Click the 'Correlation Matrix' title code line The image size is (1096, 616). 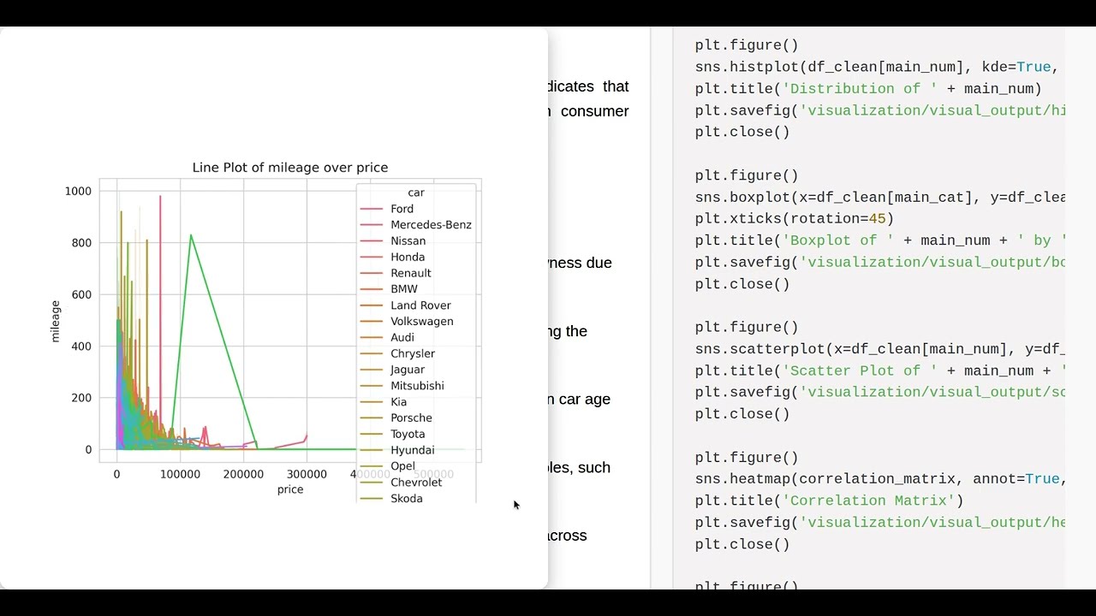[x=830, y=500]
